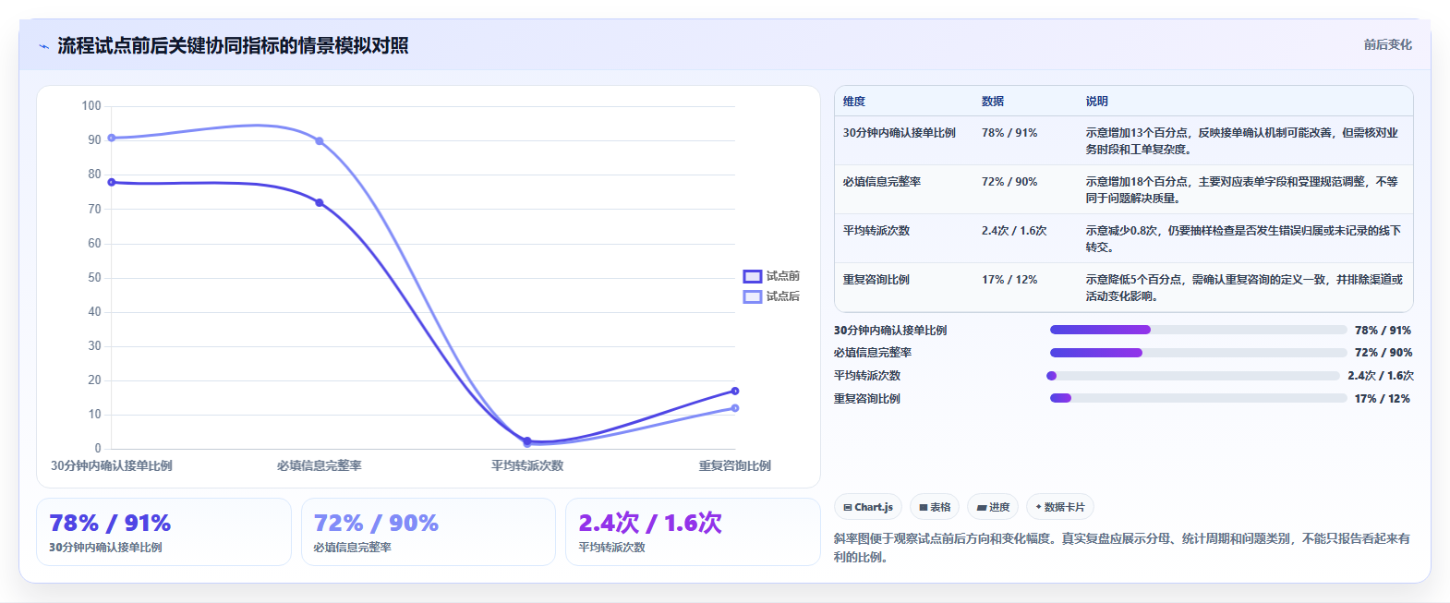Click the 平均转派次数 progress row label
Screen dimensions: 1450x603
click(867, 376)
